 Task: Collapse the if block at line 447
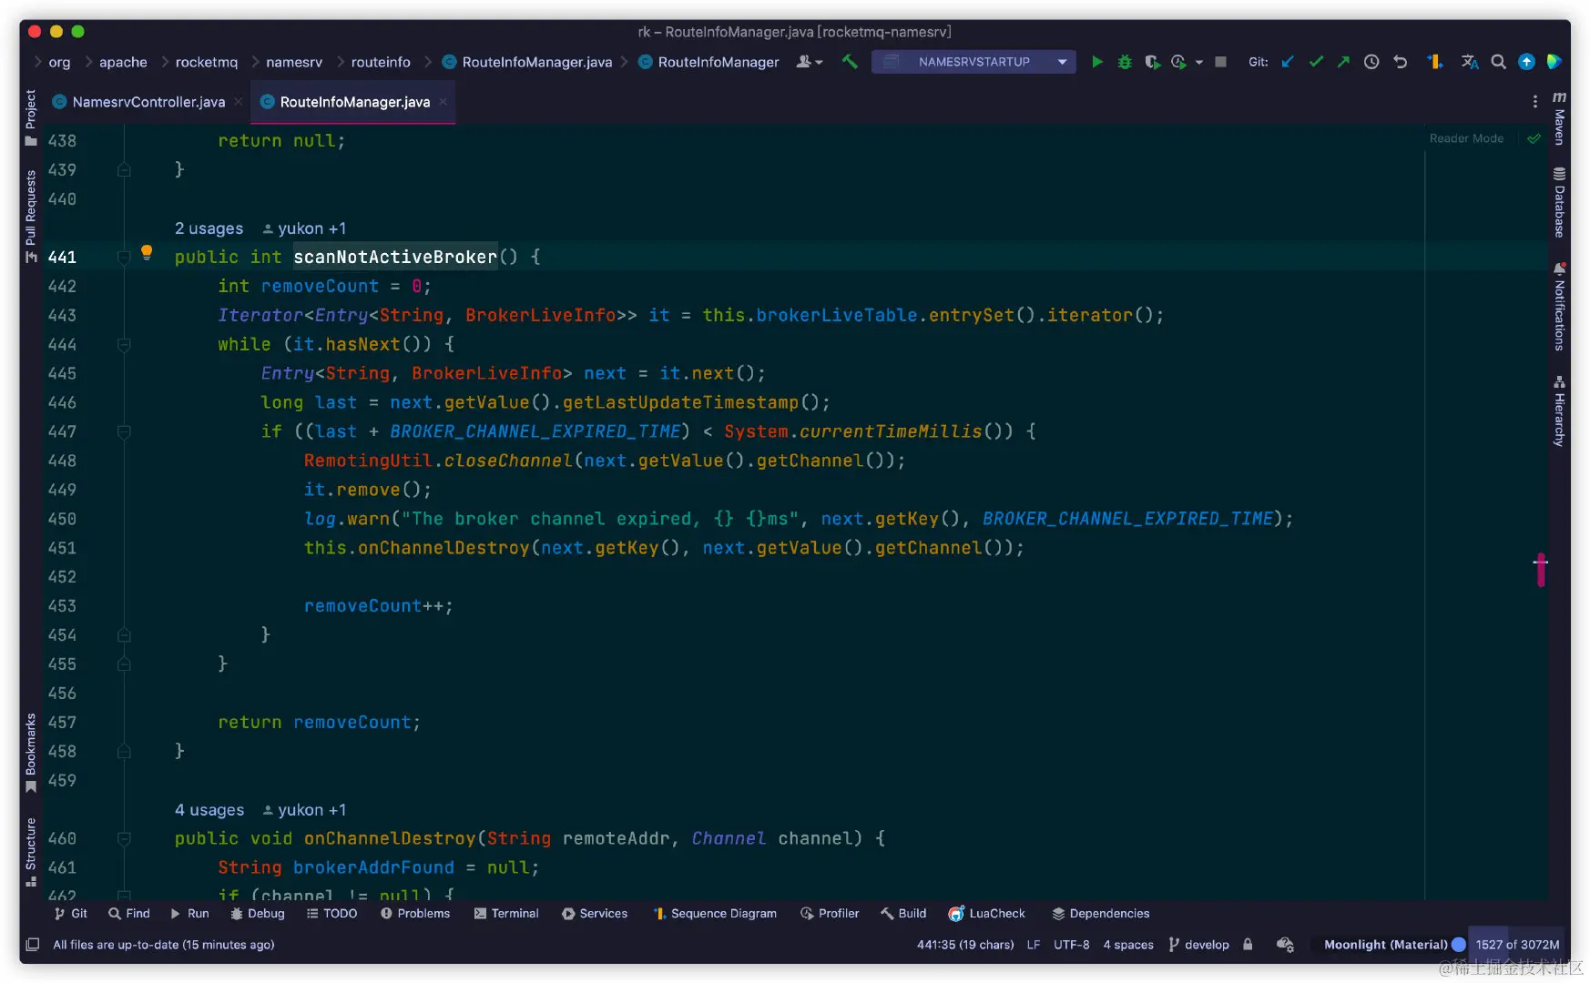click(124, 432)
